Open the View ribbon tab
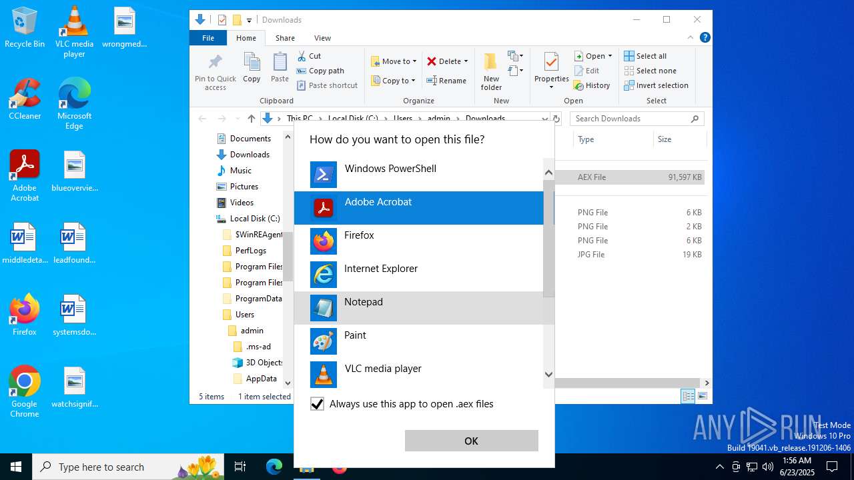The width and height of the screenshot is (854, 480). (x=322, y=38)
